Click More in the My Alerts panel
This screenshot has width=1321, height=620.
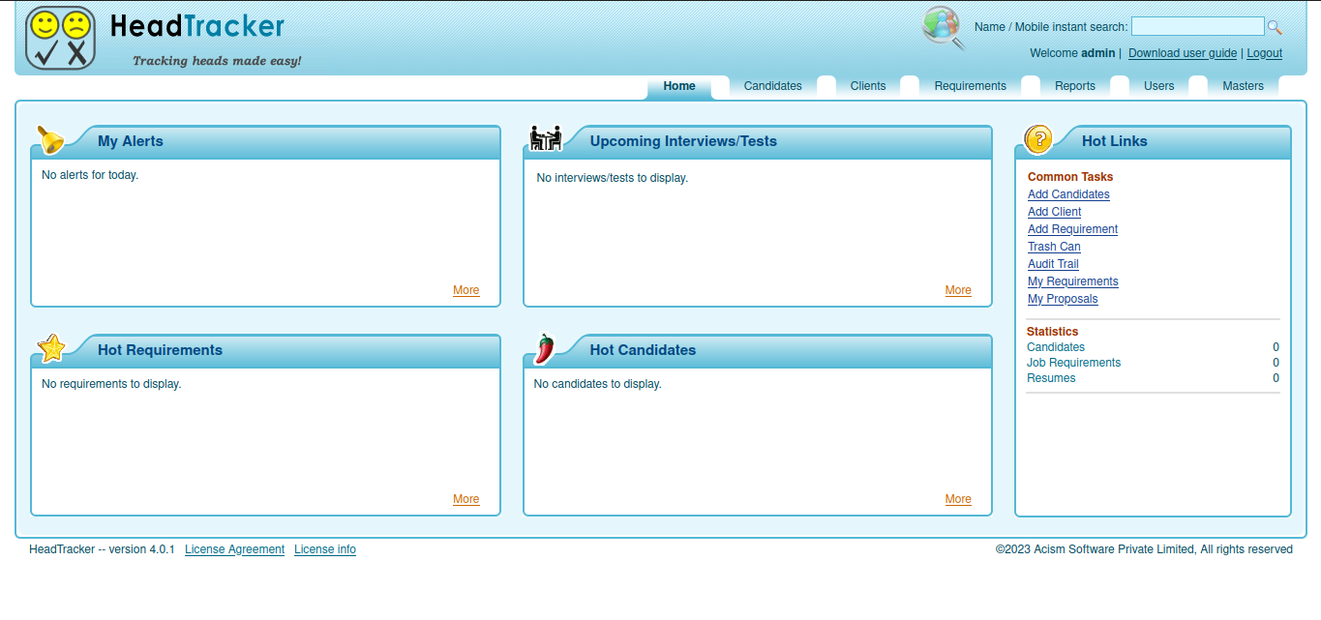coord(465,290)
